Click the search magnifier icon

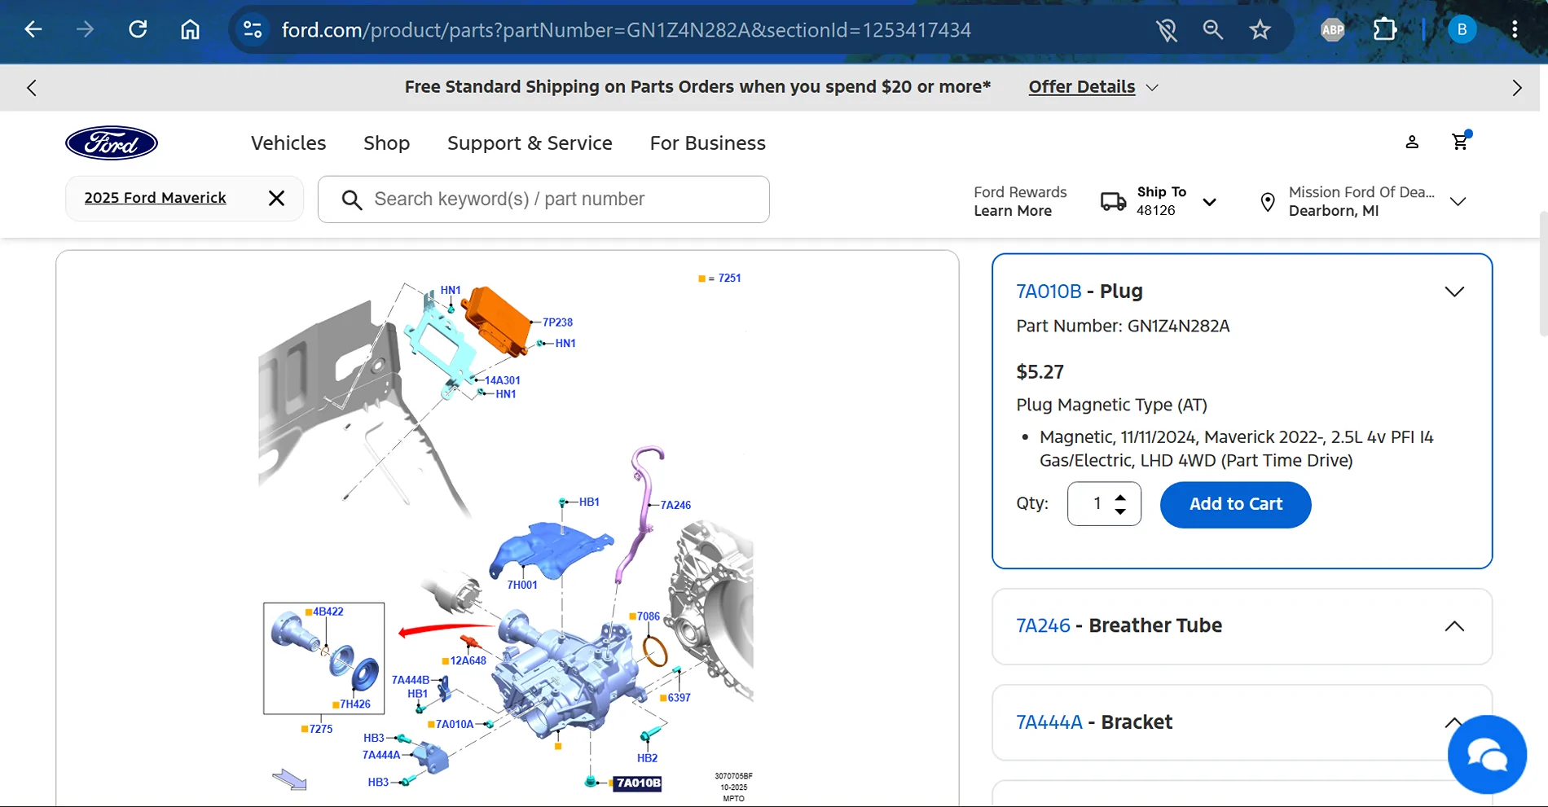click(x=352, y=200)
